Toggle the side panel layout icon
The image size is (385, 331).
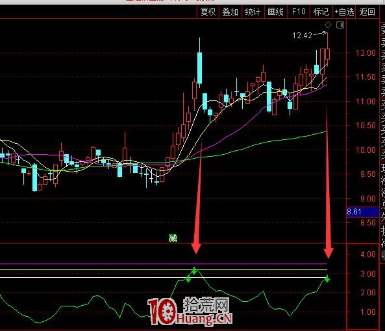[340, 25]
